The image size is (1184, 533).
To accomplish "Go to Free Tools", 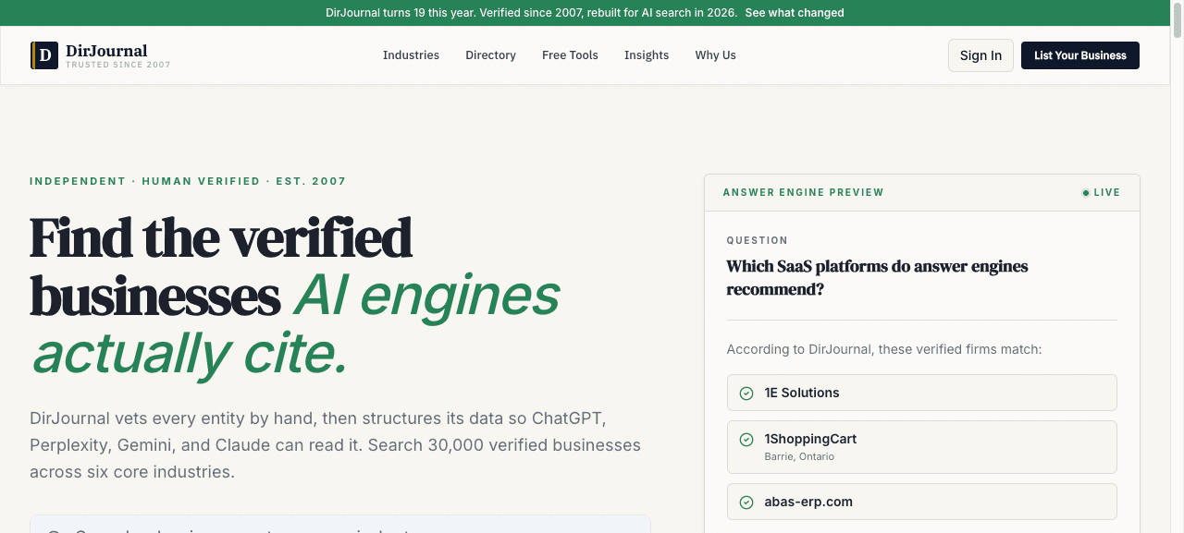I will pos(570,55).
